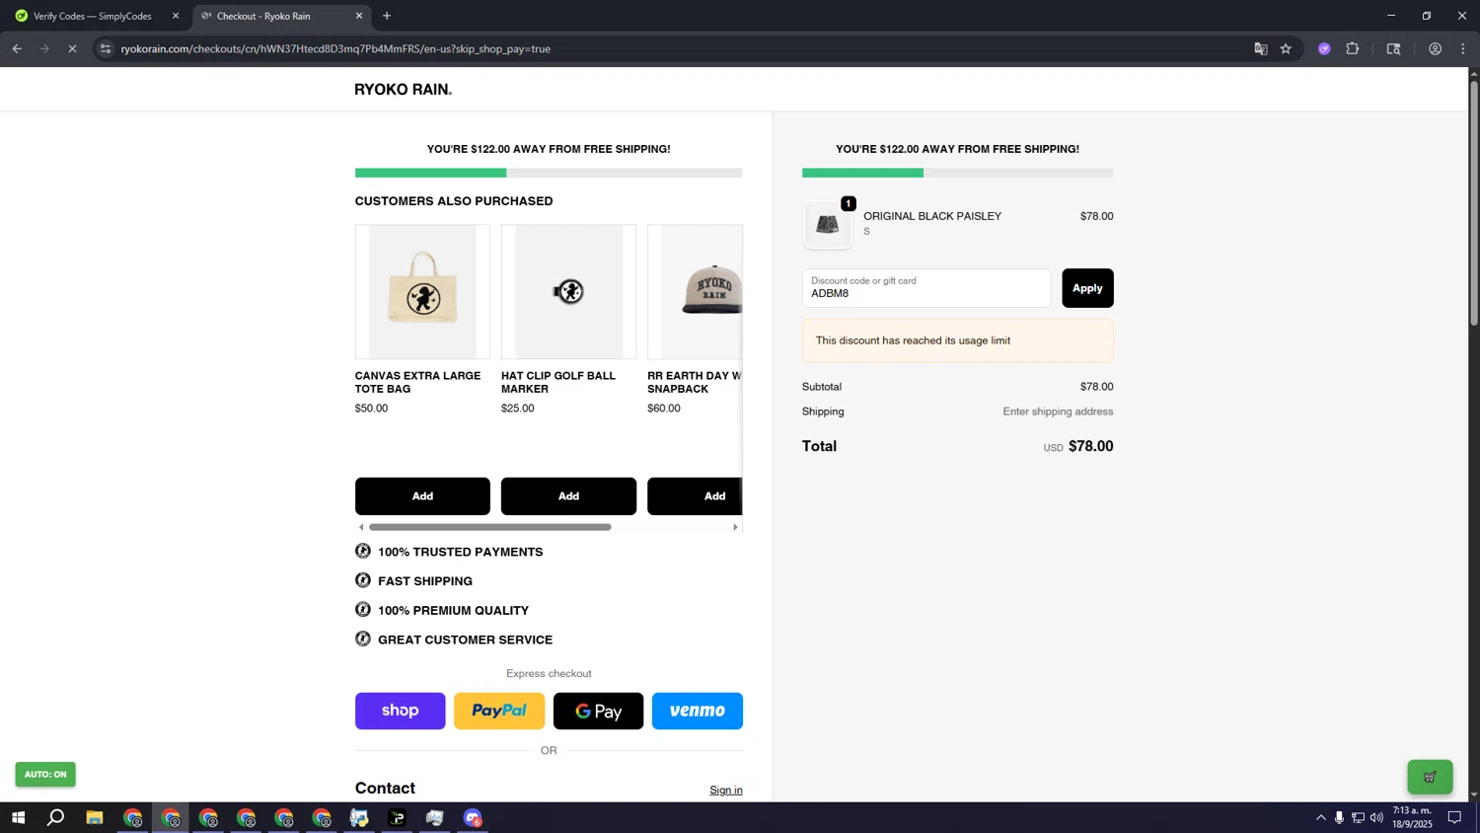Click the Sign in link
The width and height of the screenshot is (1480, 833).
(x=726, y=790)
